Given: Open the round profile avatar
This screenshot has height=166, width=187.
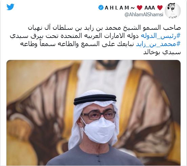Looking at the screenshot, I should click(173, 11).
